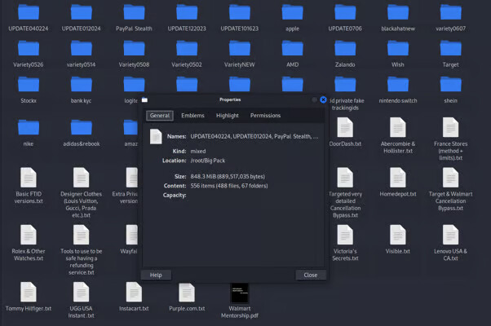491x326 pixels.
Task: Click the Visible.txt file icon
Action: (x=398, y=236)
